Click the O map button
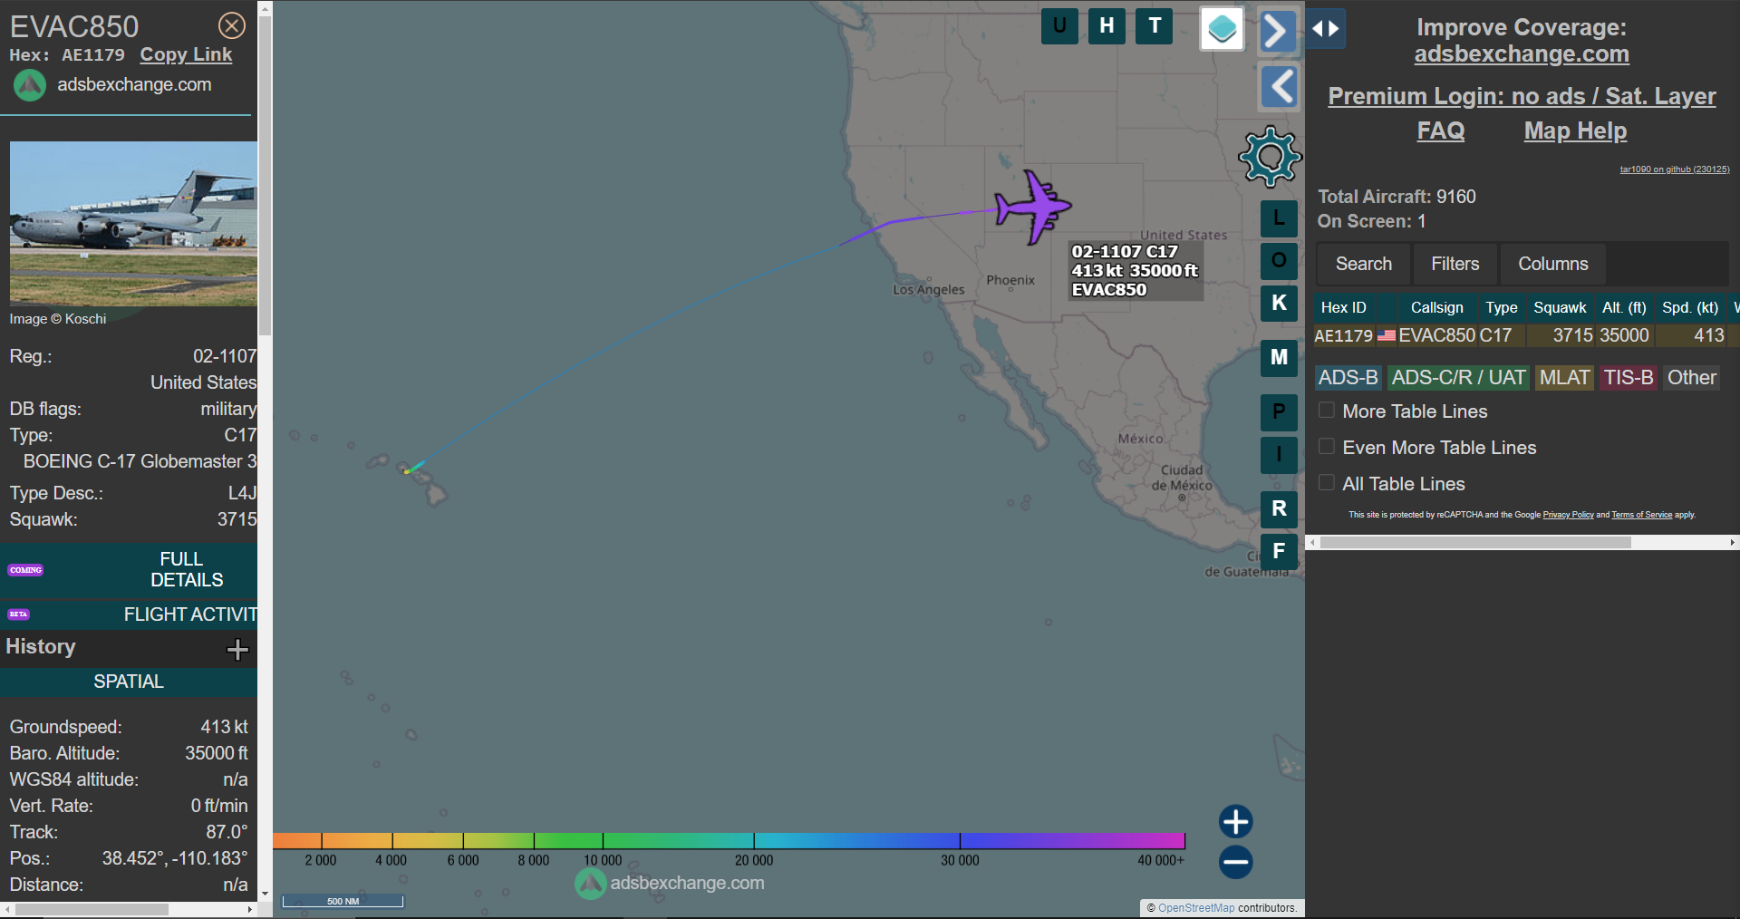This screenshot has width=1740, height=919. [x=1279, y=261]
